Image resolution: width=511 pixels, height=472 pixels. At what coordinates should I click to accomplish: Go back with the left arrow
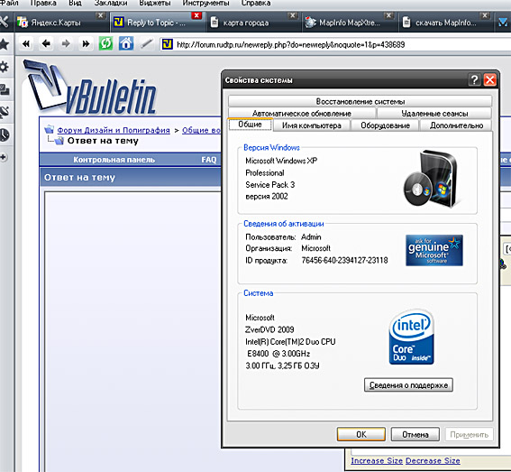(x=46, y=43)
